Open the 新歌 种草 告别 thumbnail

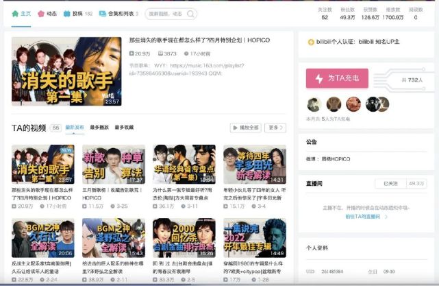click(114, 165)
